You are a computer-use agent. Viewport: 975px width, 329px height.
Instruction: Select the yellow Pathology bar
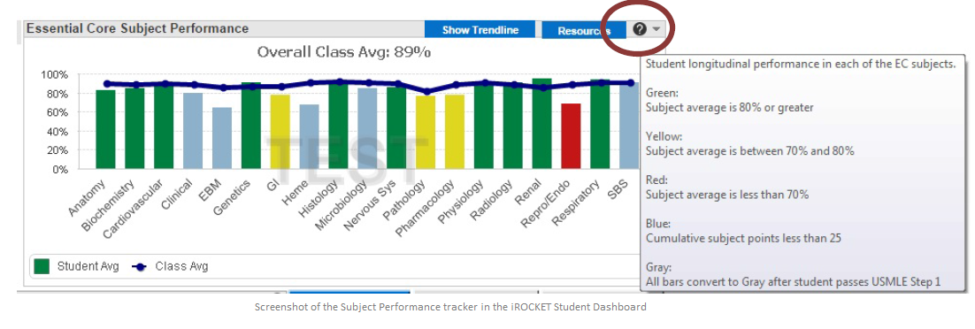[426, 133]
